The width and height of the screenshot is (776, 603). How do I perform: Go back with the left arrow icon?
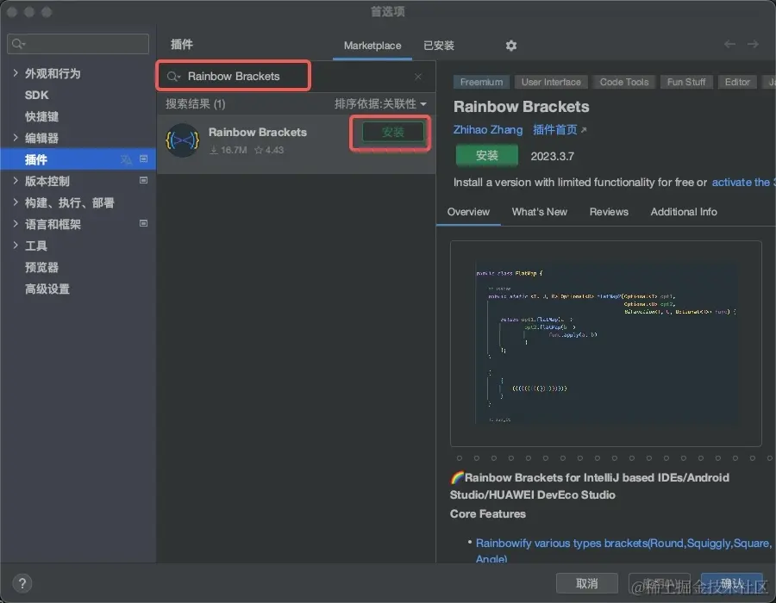[729, 45]
